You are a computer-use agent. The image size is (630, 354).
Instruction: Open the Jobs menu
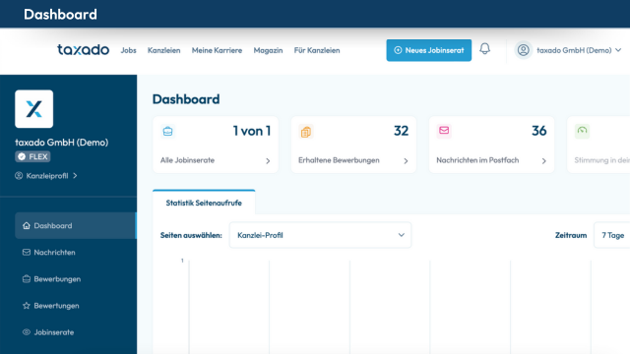[129, 50]
